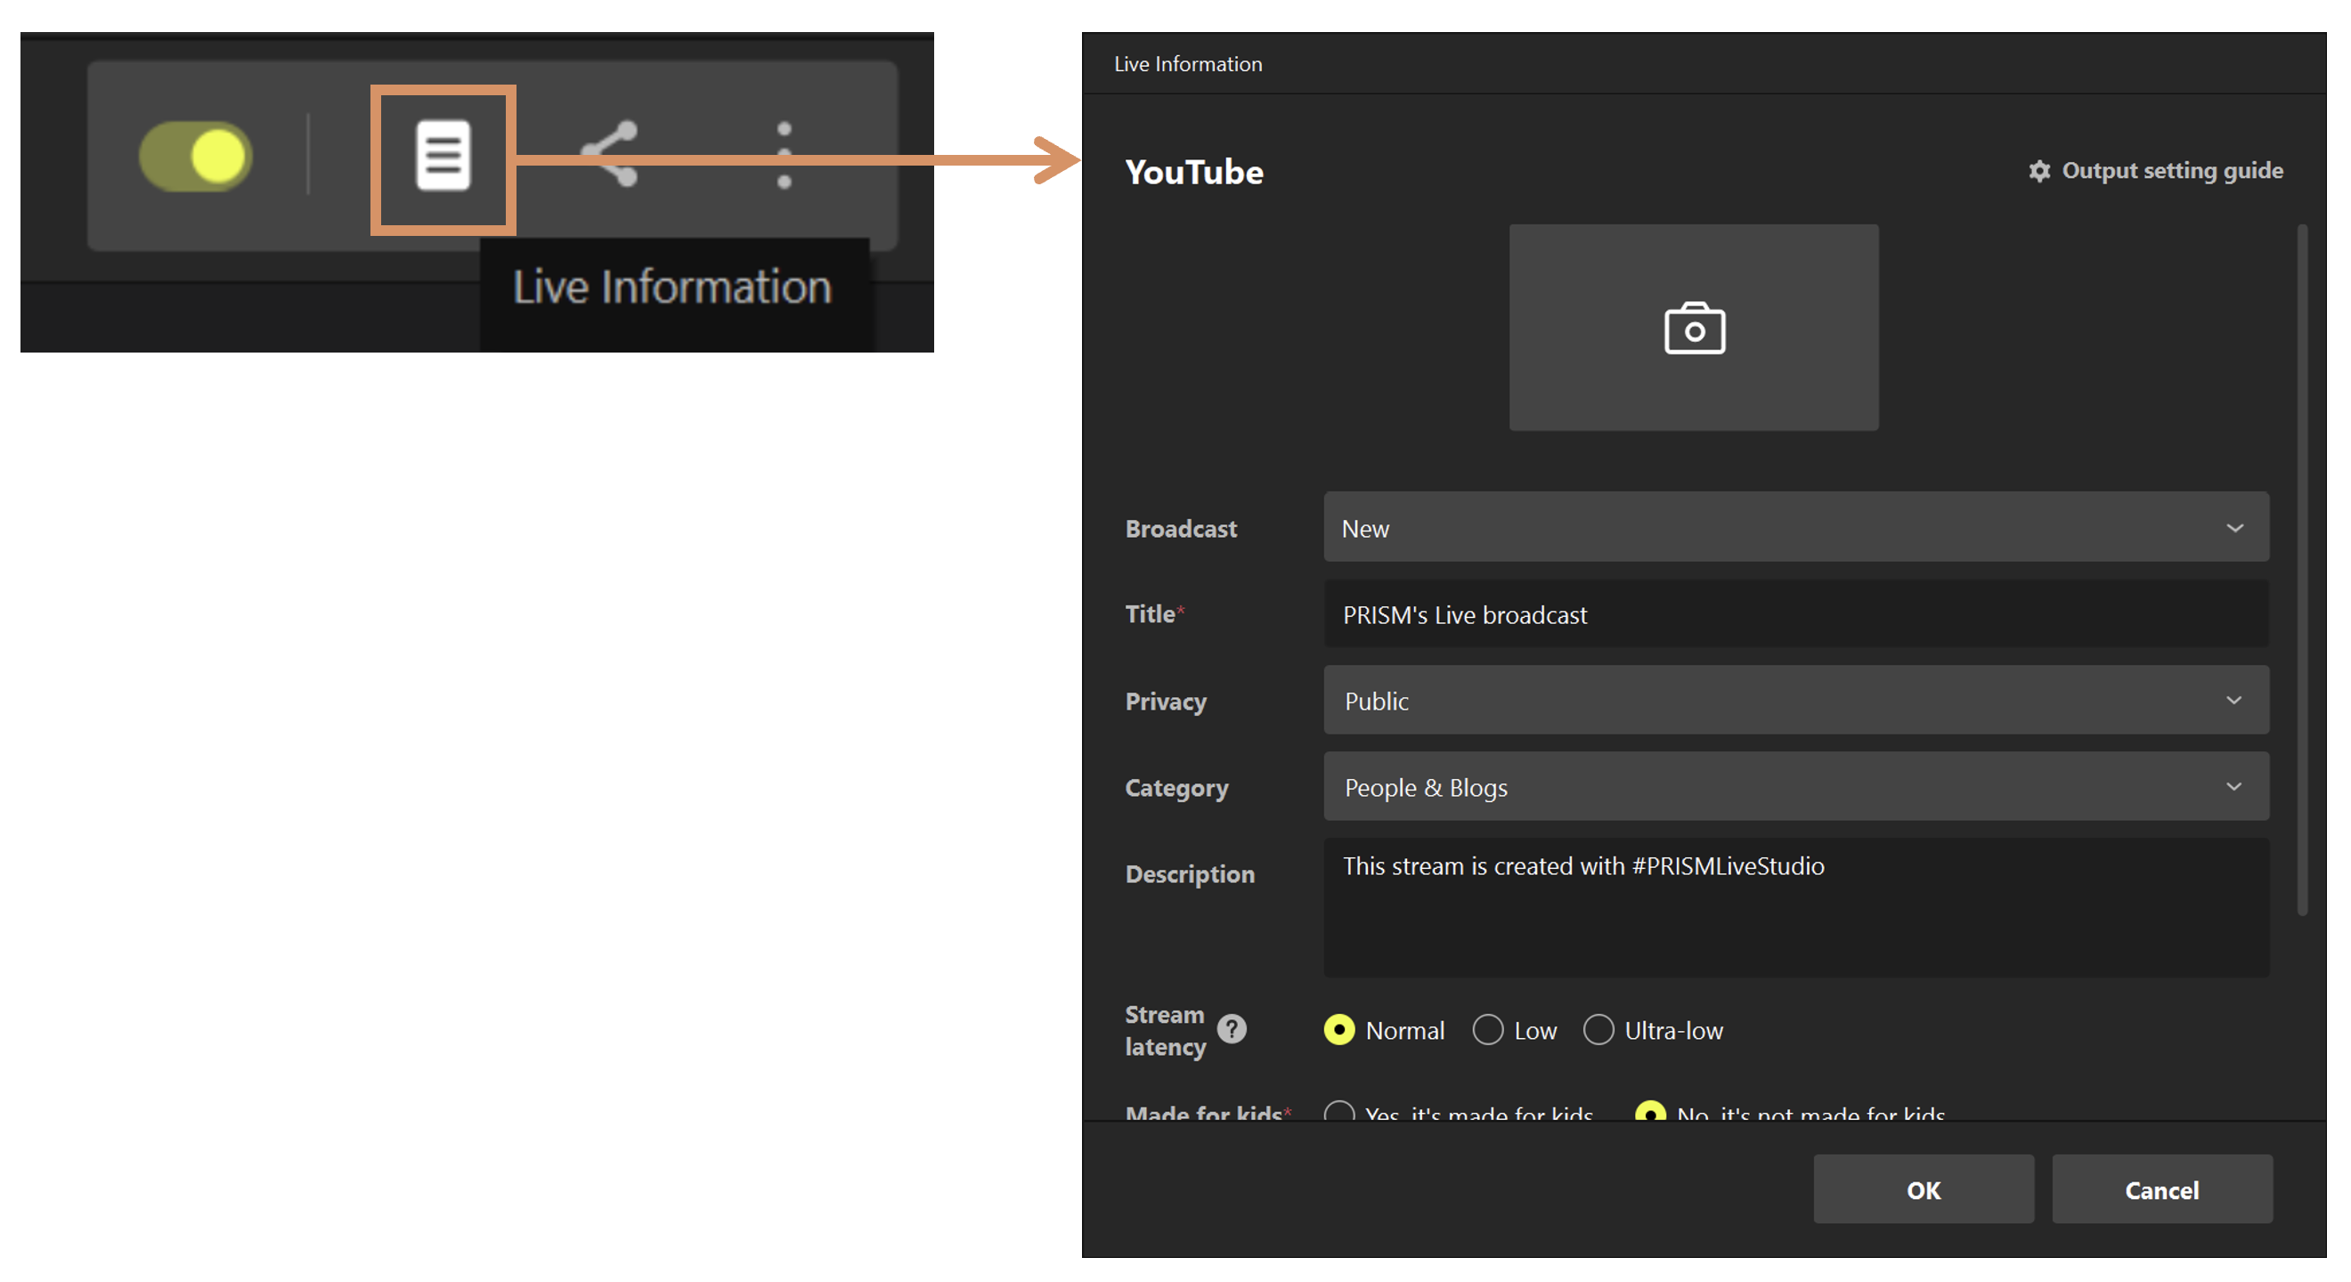Click the gray thumbnail placeholder area

1694,328
